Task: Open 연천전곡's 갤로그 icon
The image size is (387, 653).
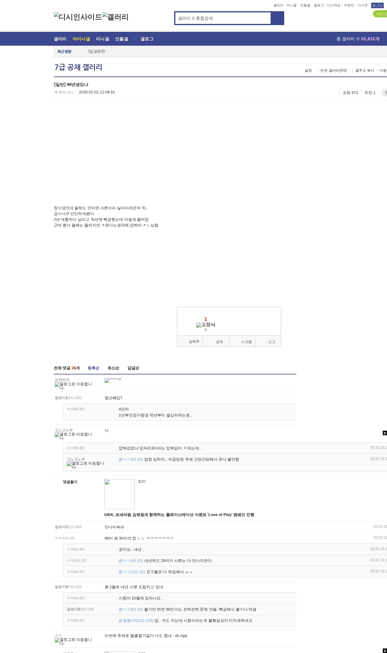Action: [57, 384]
